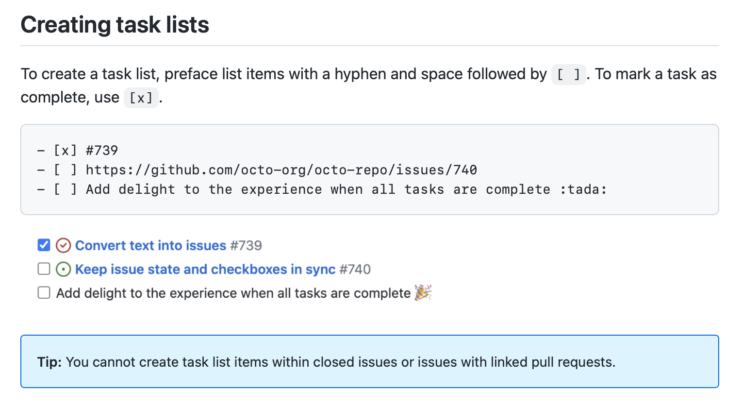The width and height of the screenshot is (742, 408).
Task: Click the 'To create a task list' paragraph
Action: 369,86
